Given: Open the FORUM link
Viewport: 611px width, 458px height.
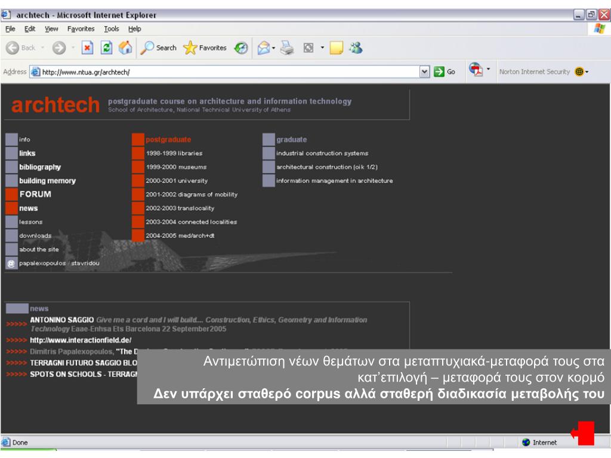Looking at the screenshot, I should [35, 194].
